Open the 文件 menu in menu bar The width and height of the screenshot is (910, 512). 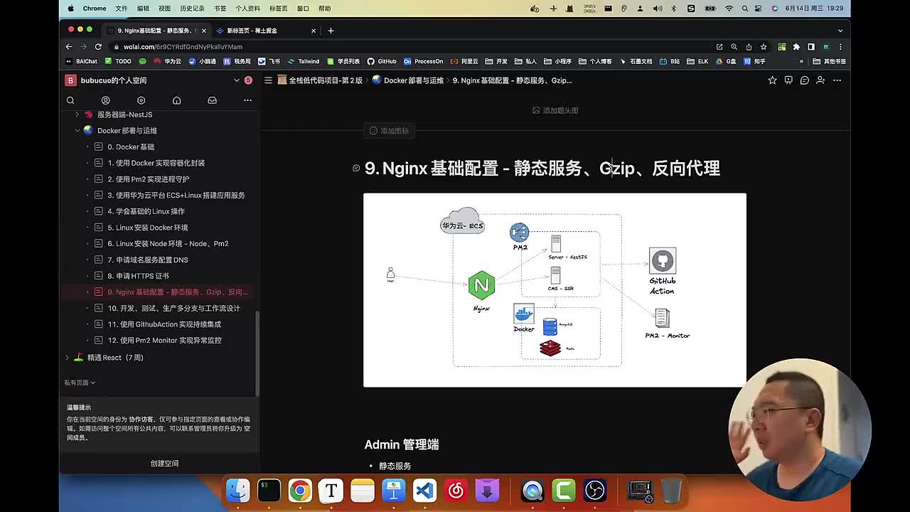[122, 9]
